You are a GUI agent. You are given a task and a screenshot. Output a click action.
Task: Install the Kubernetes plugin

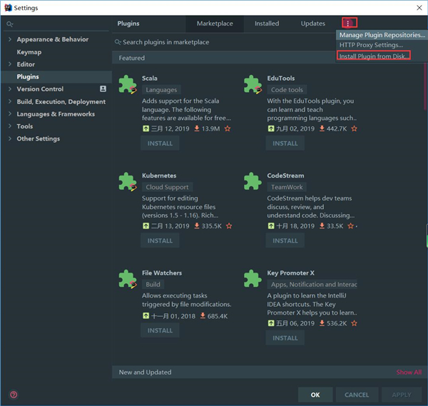coord(160,240)
